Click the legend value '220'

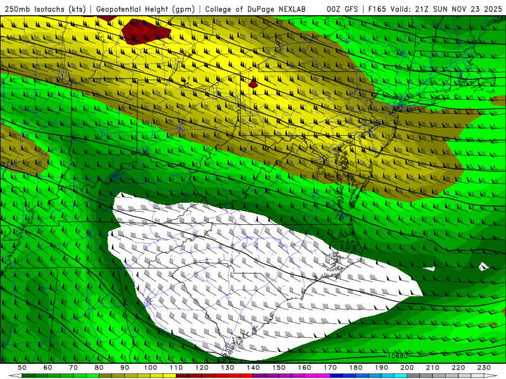(458, 368)
